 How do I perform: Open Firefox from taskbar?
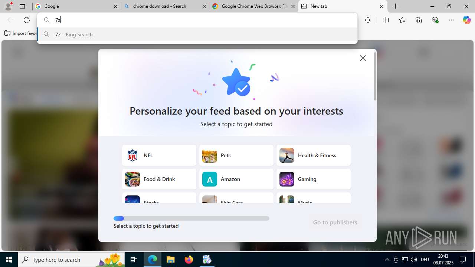(189, 260)
